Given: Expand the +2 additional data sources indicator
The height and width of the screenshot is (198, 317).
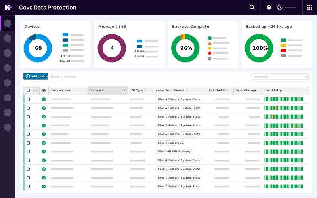Looking at the screenshot, I should (x=182, y=143).
